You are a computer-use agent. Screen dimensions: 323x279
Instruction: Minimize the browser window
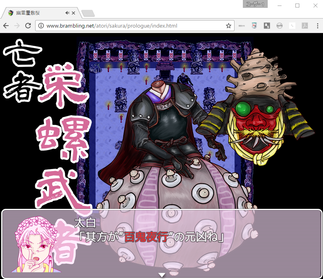click(280, 6)
